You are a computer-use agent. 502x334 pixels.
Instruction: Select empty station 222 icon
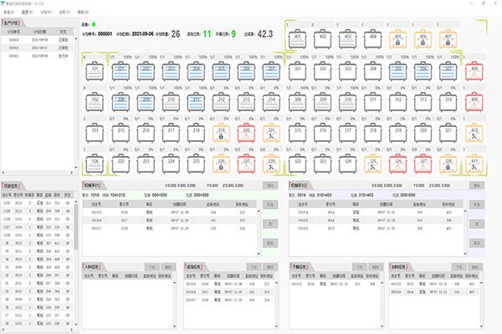click(x=120, y=164)
